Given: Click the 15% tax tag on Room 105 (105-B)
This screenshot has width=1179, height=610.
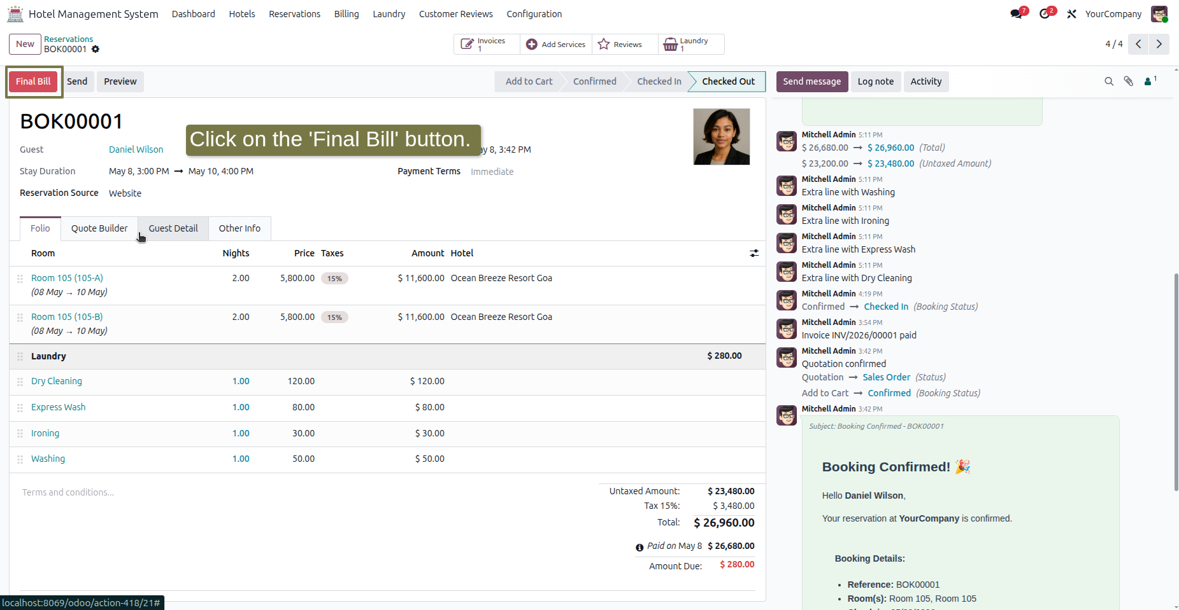Looking at the screenshot, I should tap(334, 317).
